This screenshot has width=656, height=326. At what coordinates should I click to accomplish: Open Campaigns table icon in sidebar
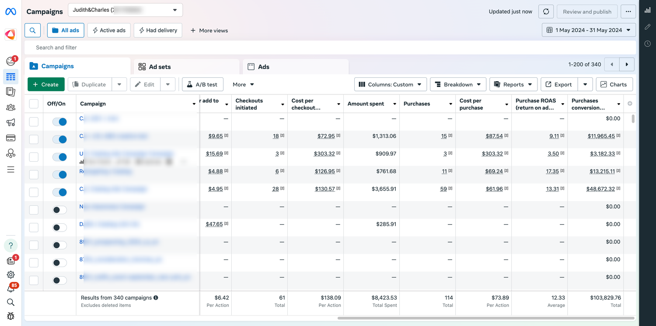point(10,77)
